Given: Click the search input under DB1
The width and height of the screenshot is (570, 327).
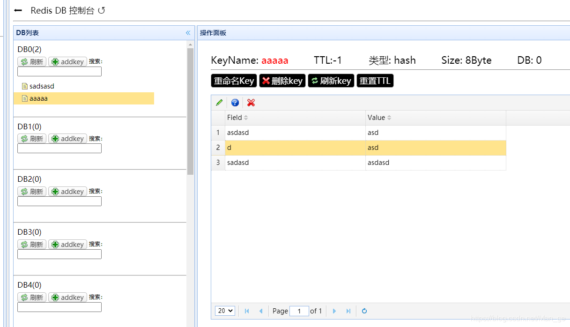Looking at the screenshot, I should tap(59, 149).
